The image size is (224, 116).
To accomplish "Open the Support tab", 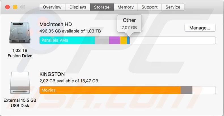I will coord(150,7).
